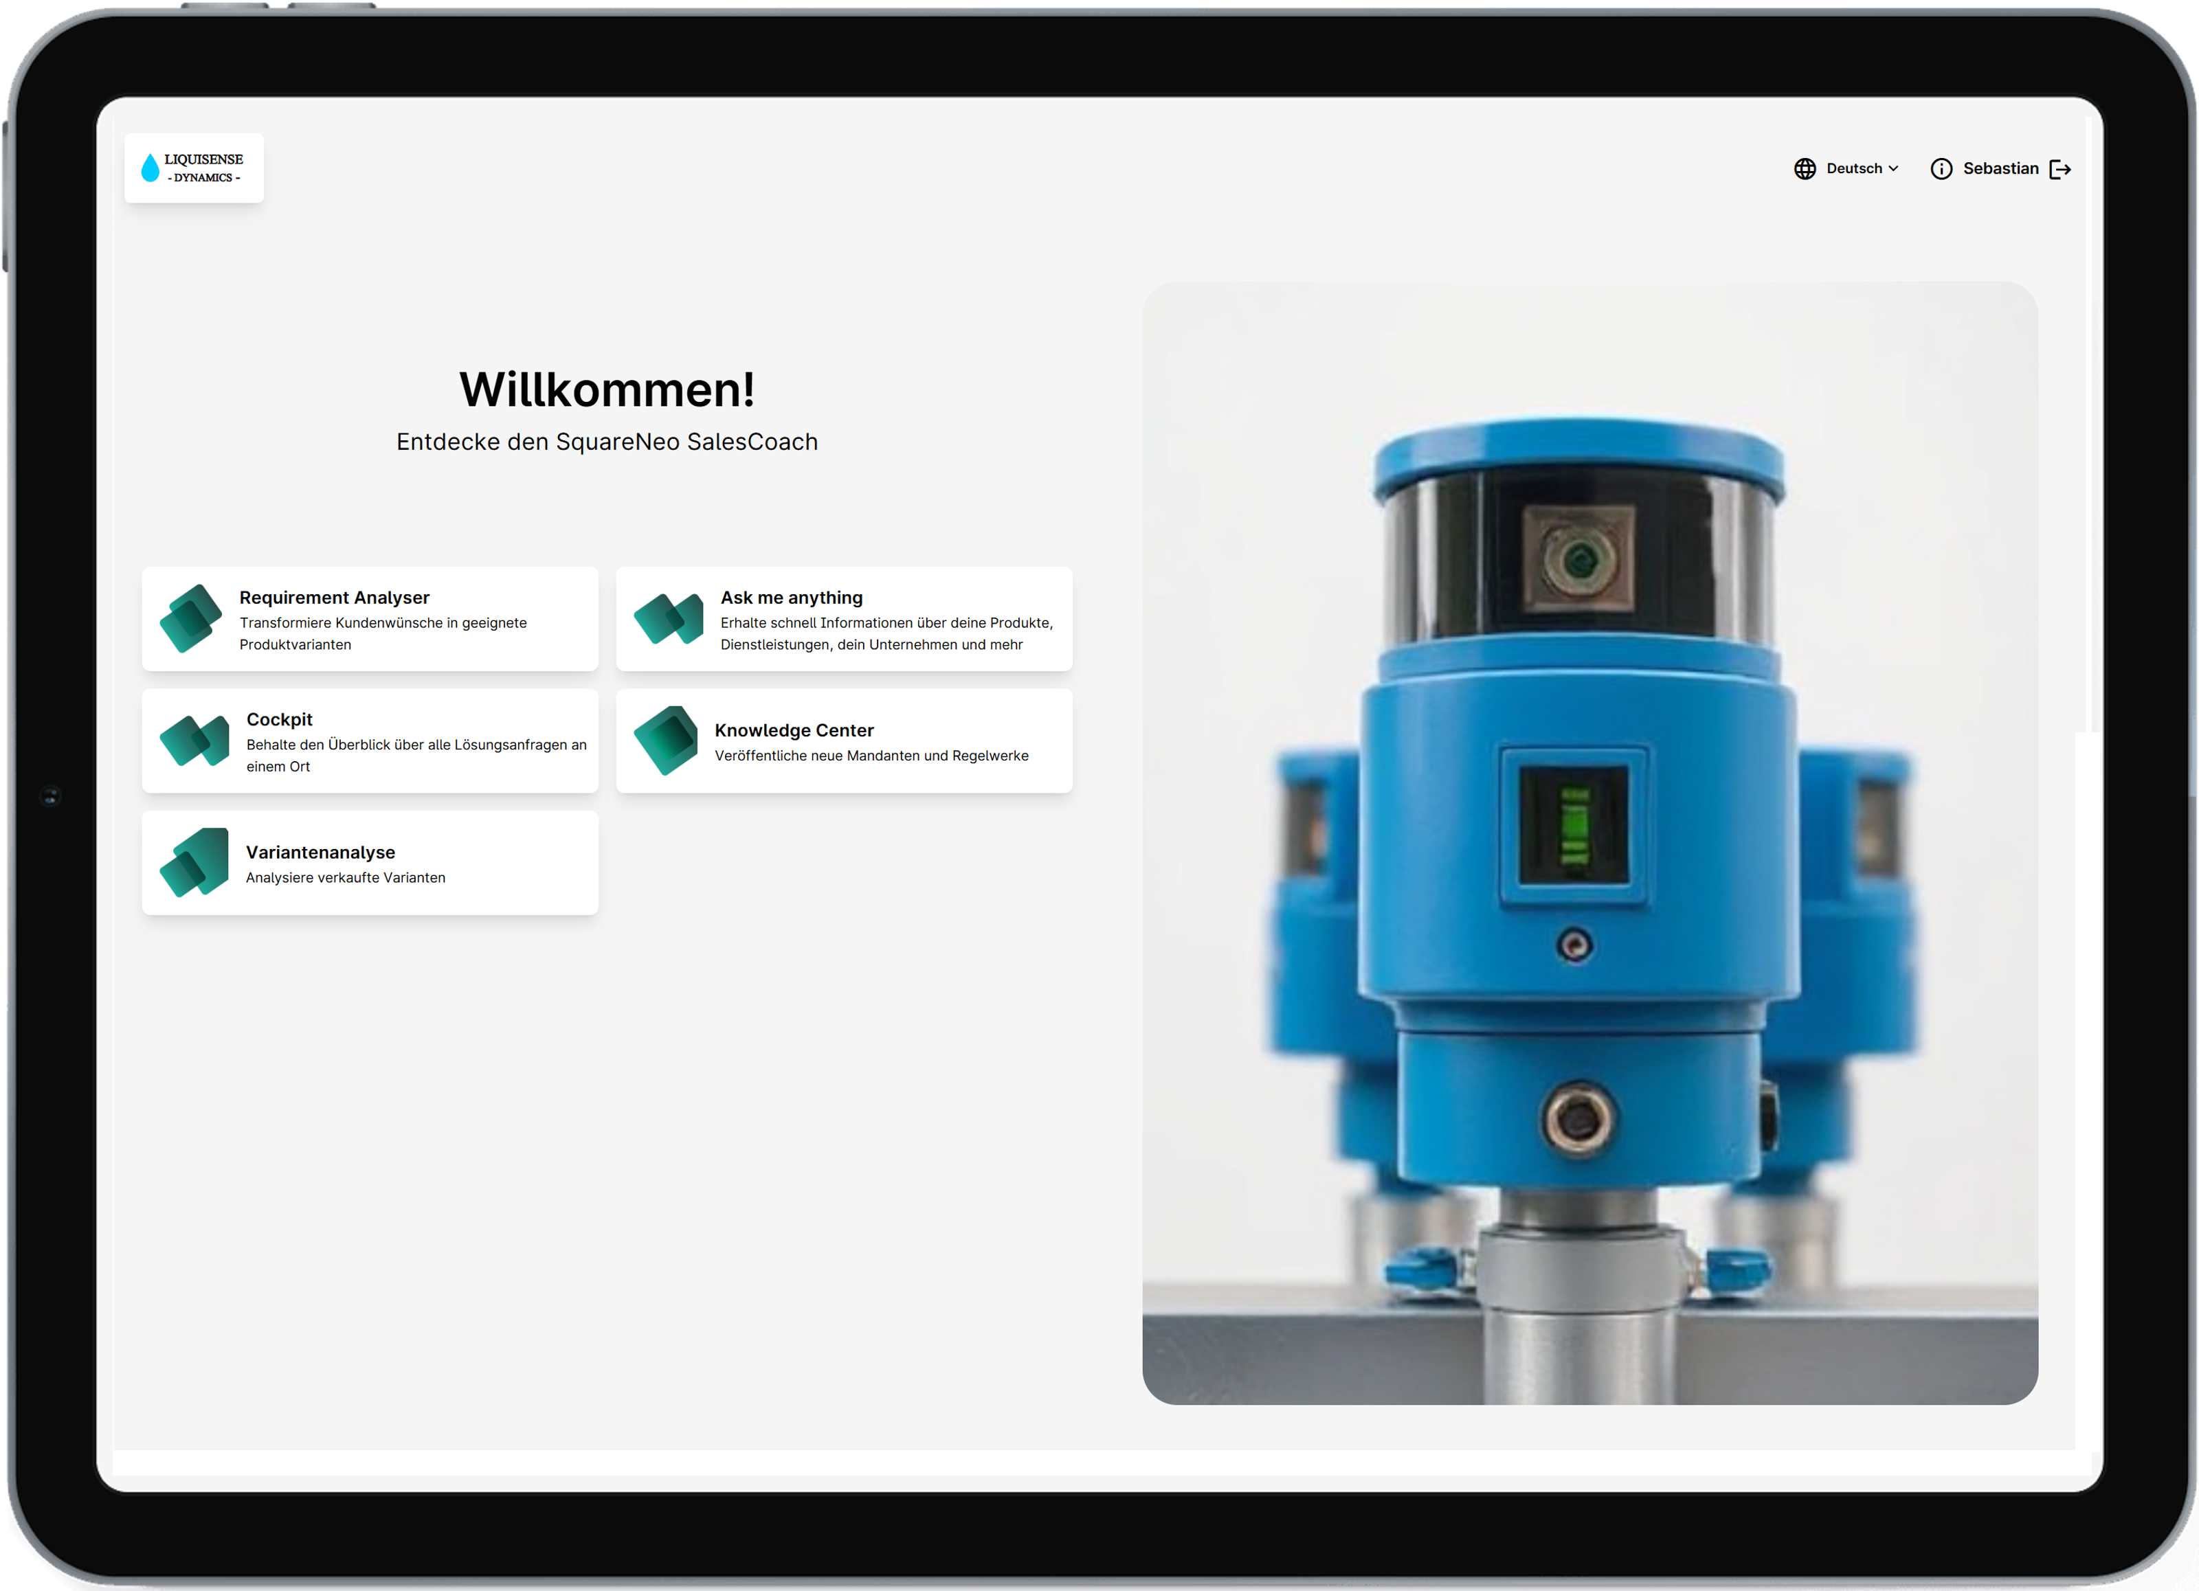
Task: Click the Liquisense Dynamics logo
Action: 194,168
